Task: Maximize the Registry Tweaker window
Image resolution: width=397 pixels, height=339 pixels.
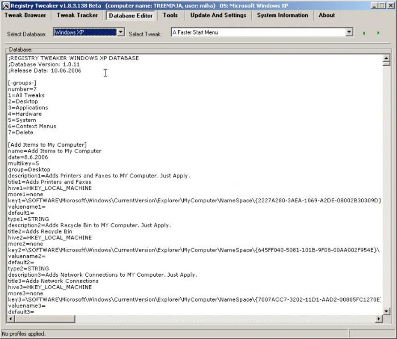Action: tap(382, 5)
